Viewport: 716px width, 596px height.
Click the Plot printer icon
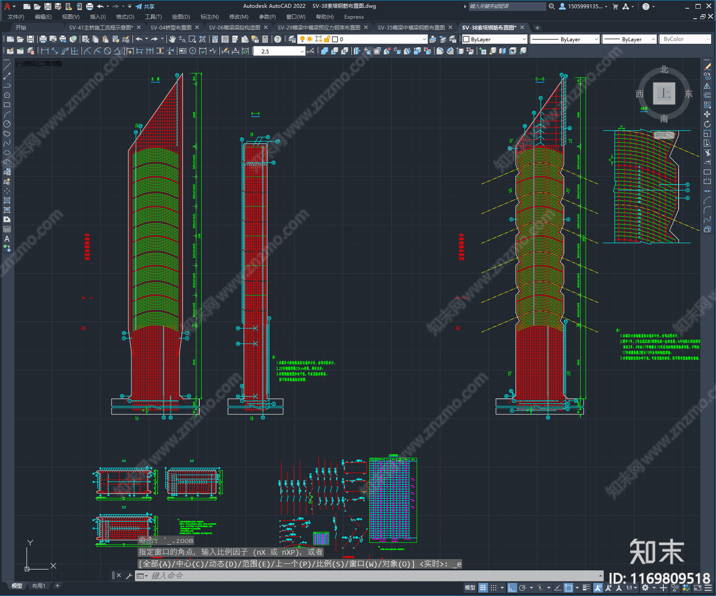coord(43,39)
